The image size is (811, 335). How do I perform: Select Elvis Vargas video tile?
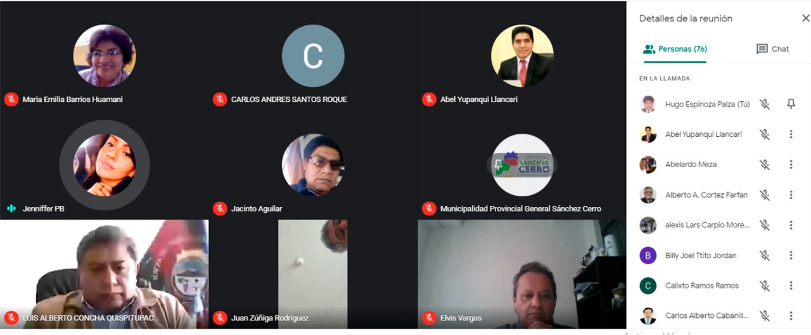522,274
